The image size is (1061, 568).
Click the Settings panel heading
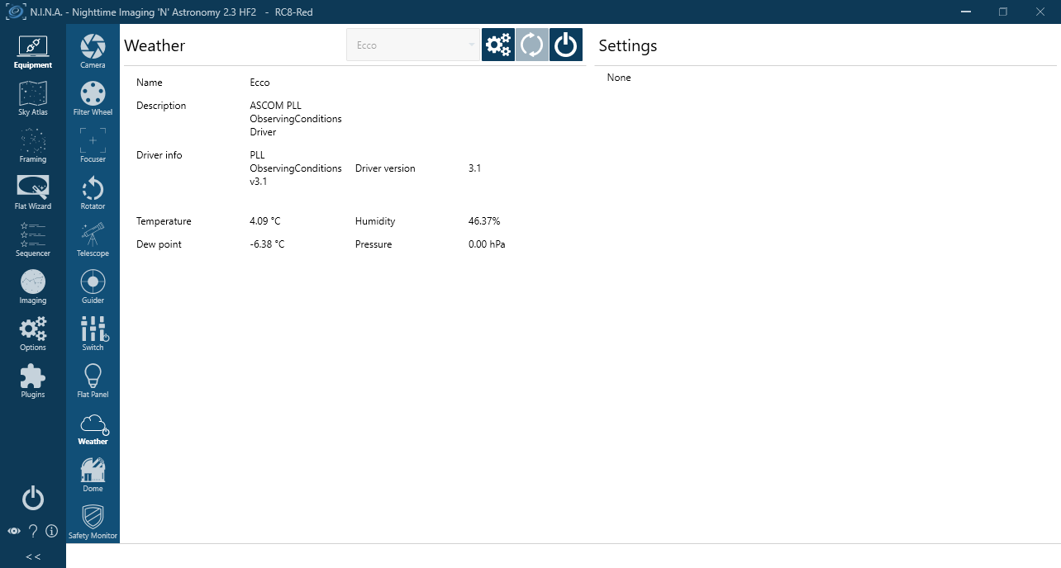(x=628, y=45)
